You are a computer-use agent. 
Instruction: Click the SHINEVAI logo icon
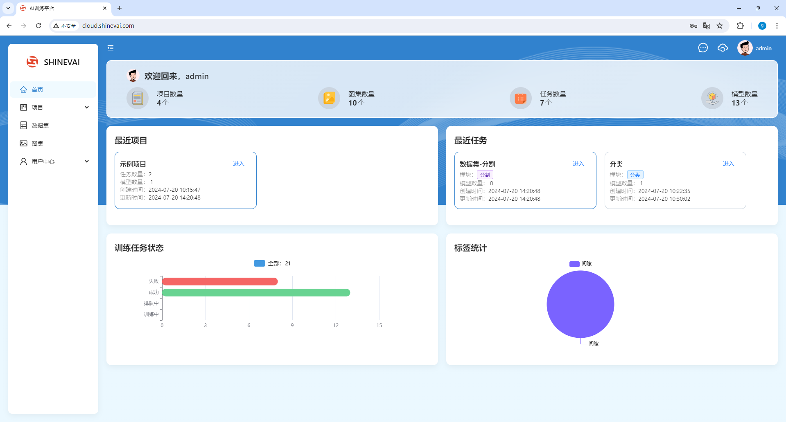tap(32, 62)
